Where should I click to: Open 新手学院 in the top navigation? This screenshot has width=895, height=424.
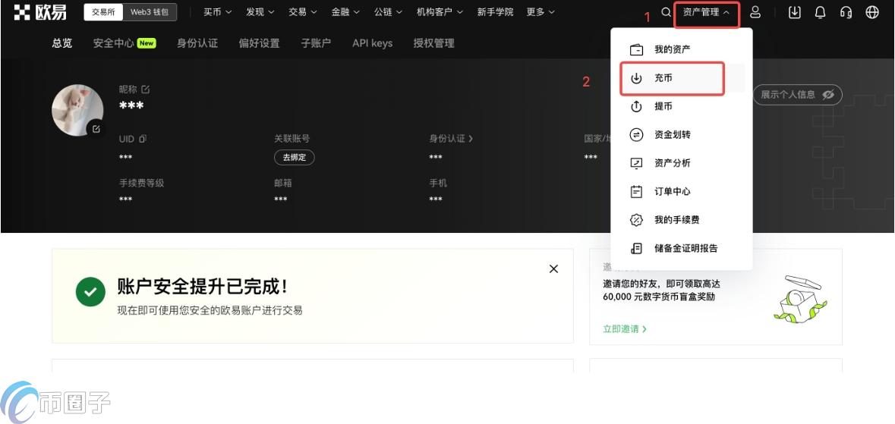tap(495, 12)
